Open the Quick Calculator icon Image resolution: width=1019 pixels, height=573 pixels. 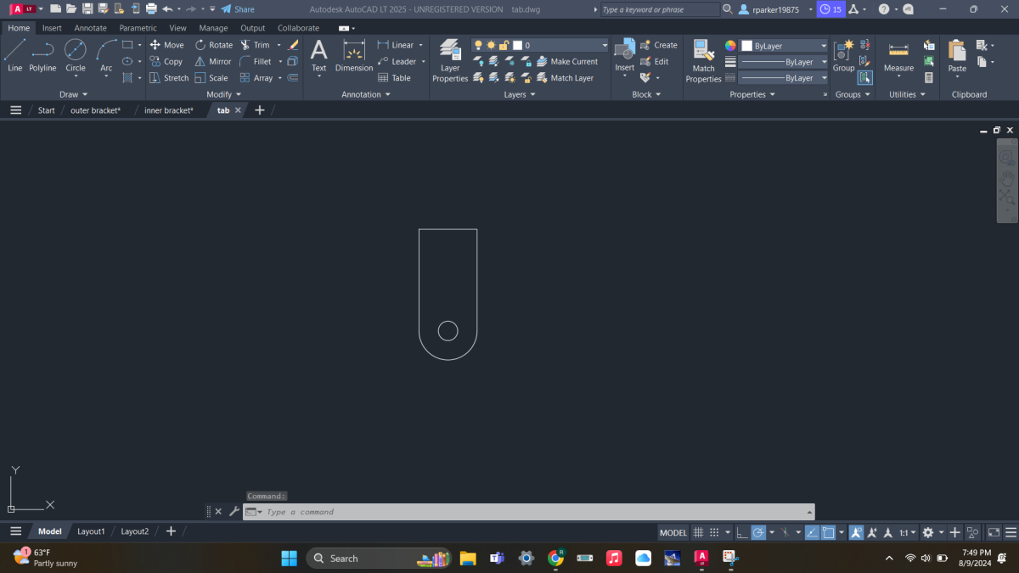tap(928, 77)
